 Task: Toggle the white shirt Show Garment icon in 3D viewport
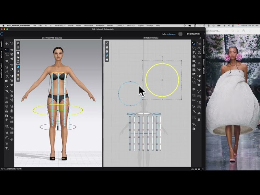coord(18,53)
